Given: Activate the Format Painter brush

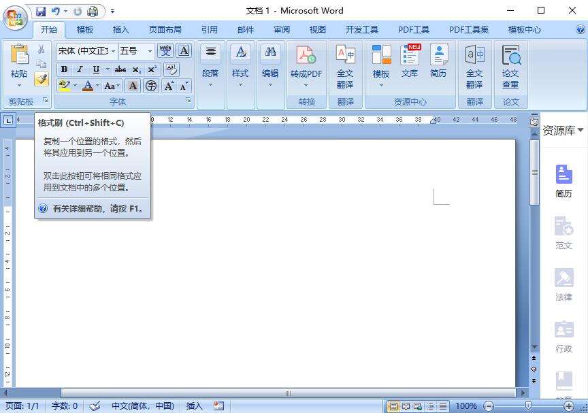Looking at the screenshot, I should click(42, 79).
